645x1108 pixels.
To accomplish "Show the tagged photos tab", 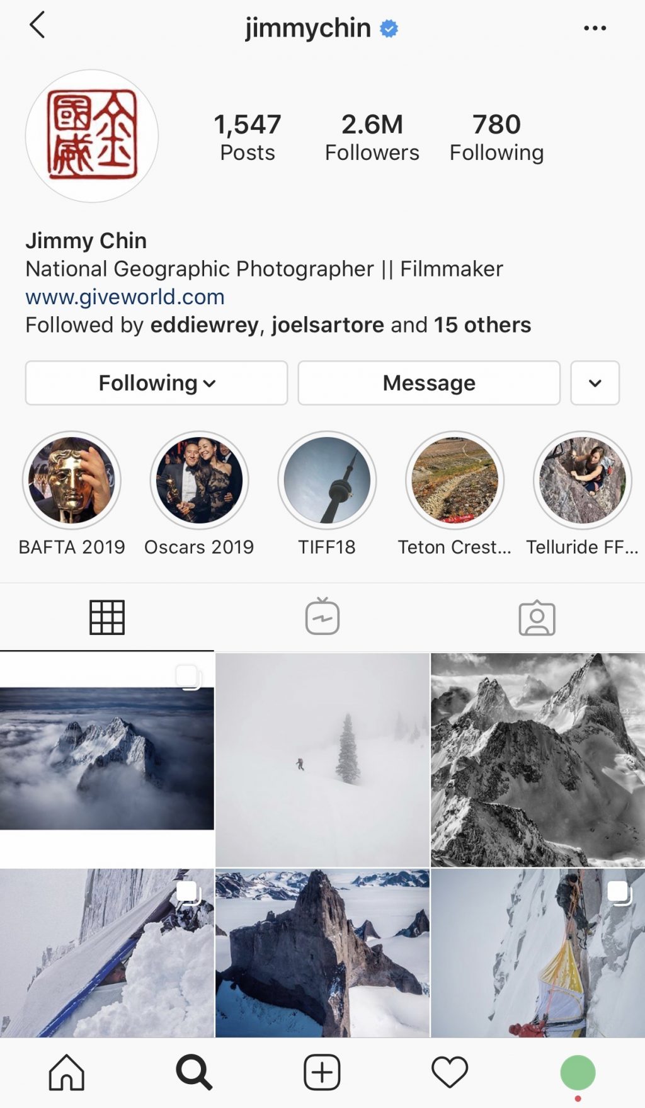I will pyautogui.click(x=537, y=617).
